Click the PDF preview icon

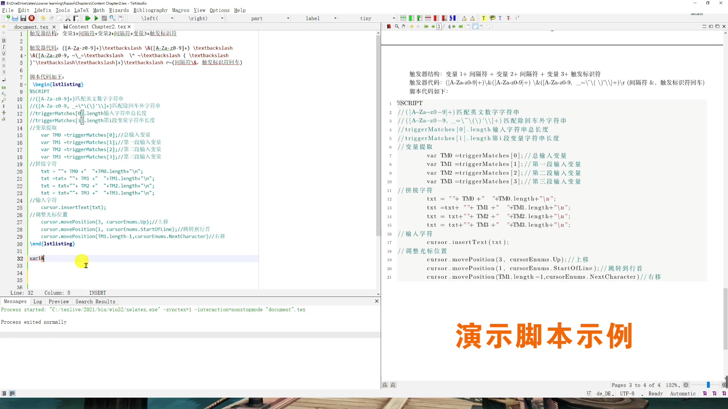113,19
